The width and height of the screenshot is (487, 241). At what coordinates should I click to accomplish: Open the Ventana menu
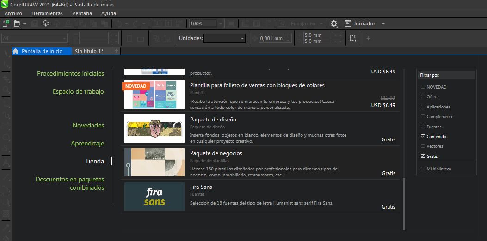[x=82, y=13]
